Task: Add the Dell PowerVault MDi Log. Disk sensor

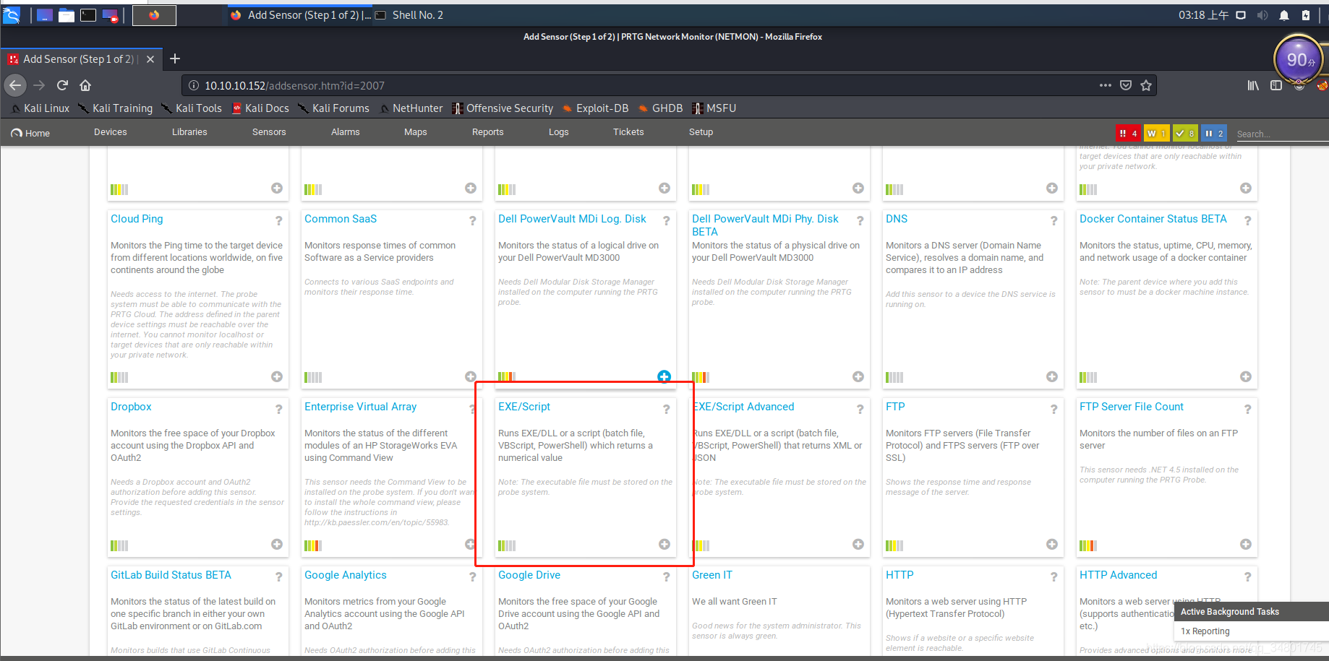Action: (664, 376)
